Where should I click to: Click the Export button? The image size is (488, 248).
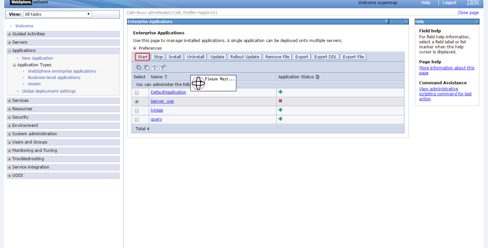tap(302, 57)
